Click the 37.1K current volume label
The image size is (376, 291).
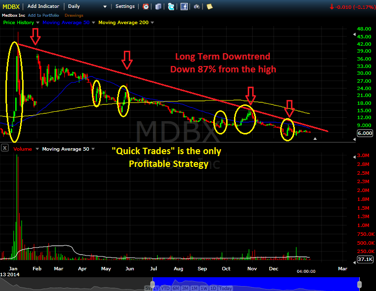click(365, 259)
